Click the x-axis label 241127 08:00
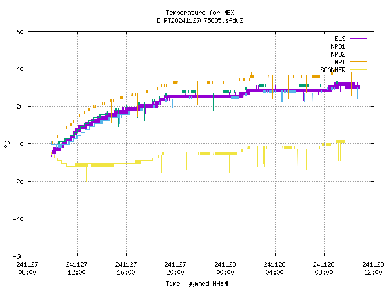 coord(27,269)
